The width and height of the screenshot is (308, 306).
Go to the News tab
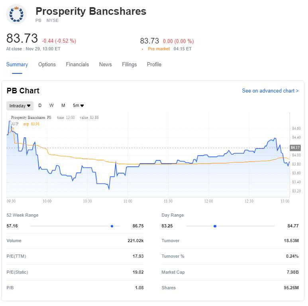click(106, 65)
